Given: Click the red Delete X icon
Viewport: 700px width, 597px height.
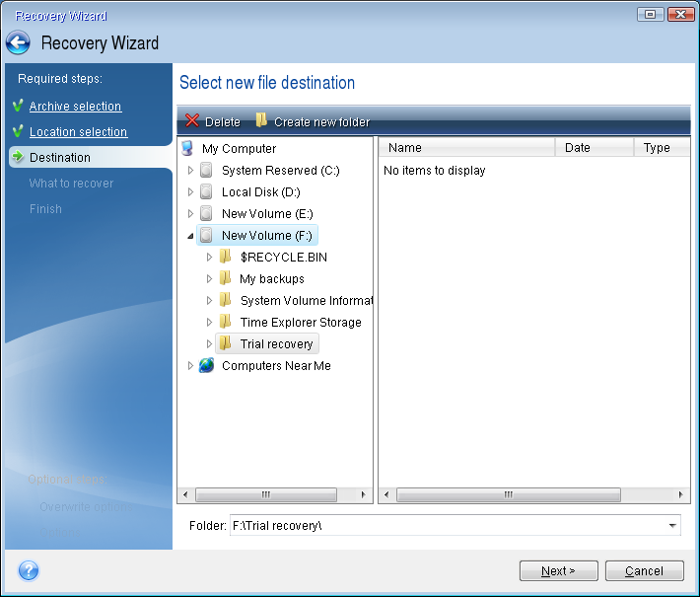Looking at the screenshot, I should click(x=192, y=121).
